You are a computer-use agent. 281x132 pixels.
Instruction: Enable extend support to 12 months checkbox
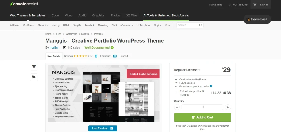point(176,93)
